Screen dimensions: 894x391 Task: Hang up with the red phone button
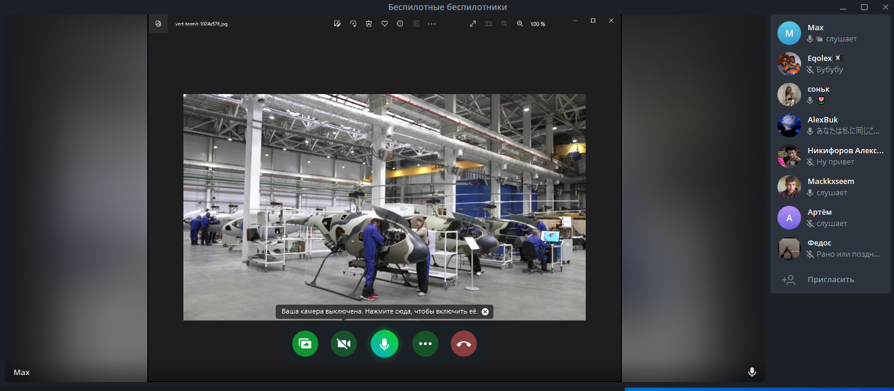[464, 344]
